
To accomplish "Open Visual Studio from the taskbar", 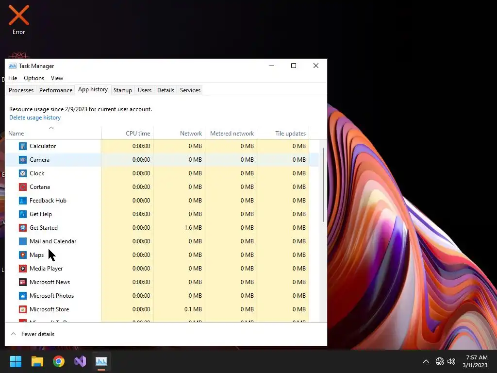I will click(80, 361).
